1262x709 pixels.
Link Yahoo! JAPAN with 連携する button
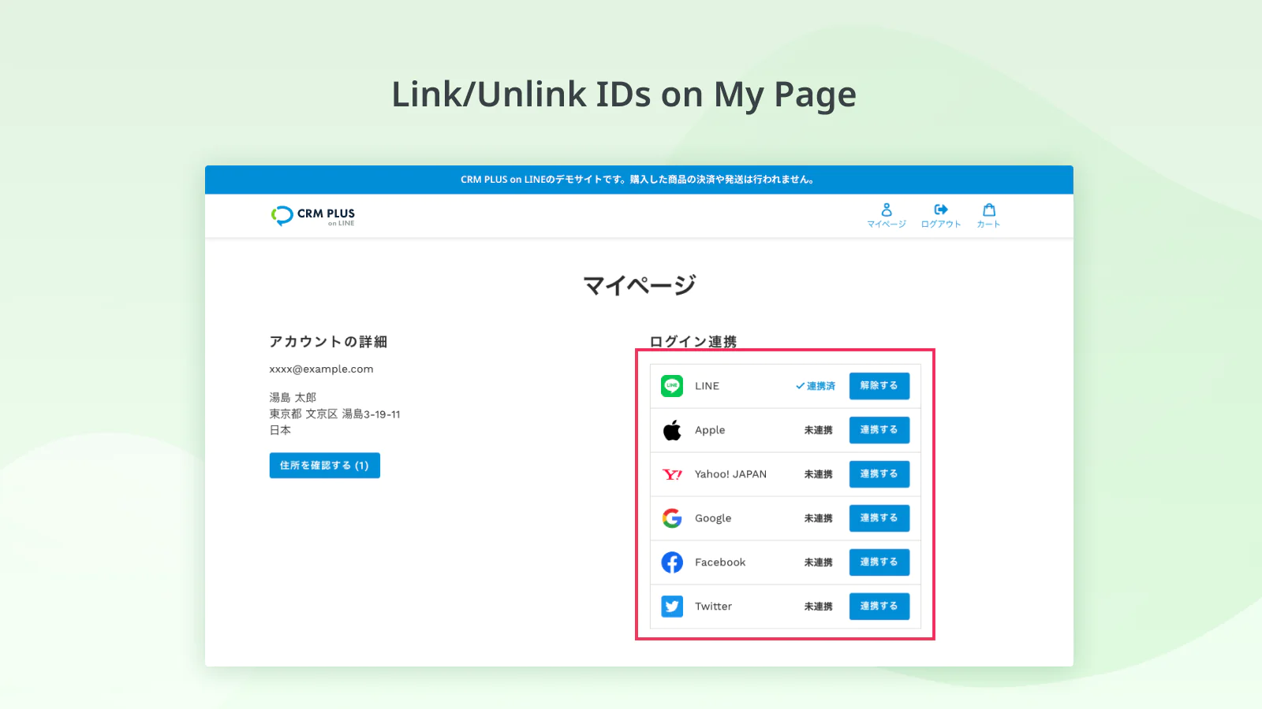click(x=879, y=474)
